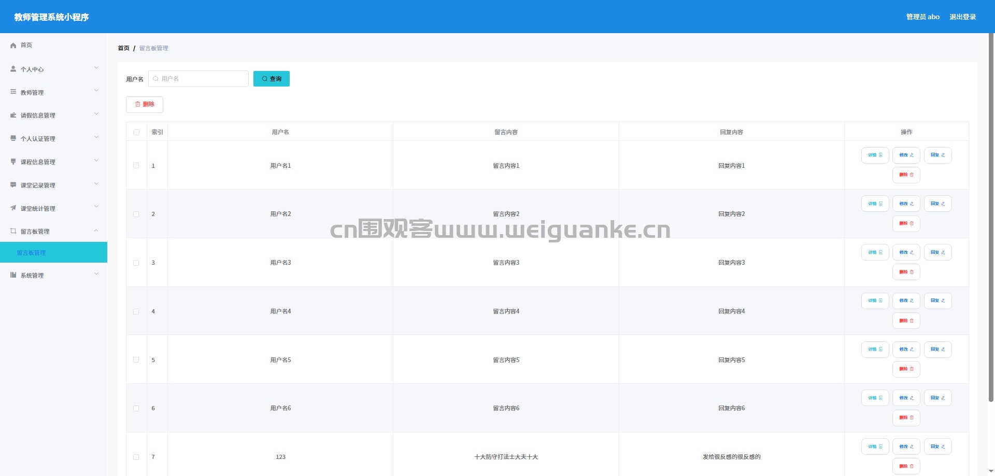Reply to 留言内容1 with 回复 button
The height and width of the screenshot is (476, 995).
click(937, 155)
